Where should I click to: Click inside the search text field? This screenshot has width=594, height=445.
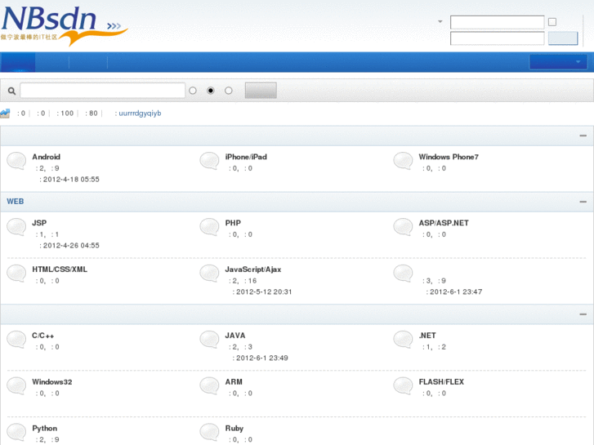click(x=102, y=91)
